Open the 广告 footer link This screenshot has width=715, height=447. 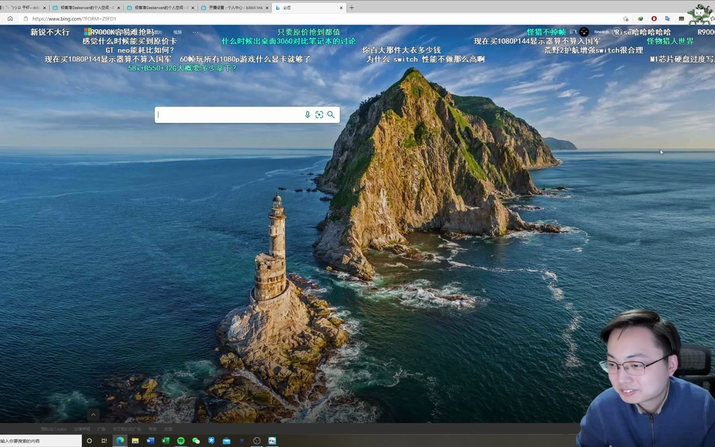(101, 429)
